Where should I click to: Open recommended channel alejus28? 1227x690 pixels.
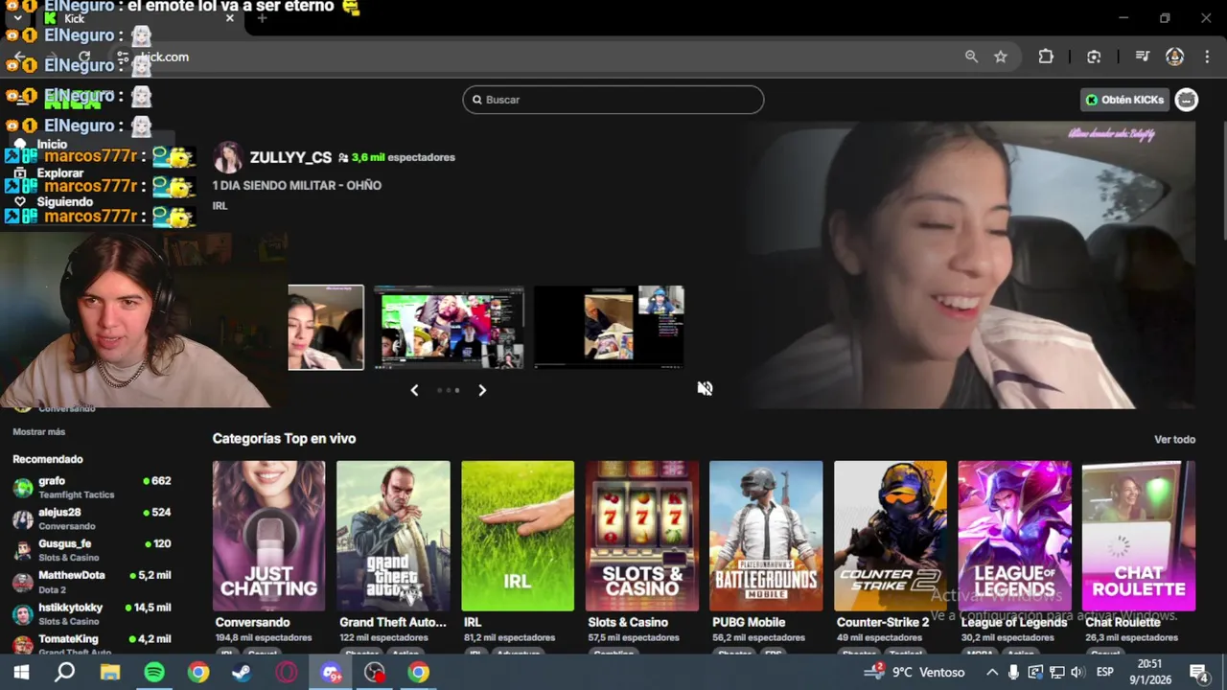point(92,518)
